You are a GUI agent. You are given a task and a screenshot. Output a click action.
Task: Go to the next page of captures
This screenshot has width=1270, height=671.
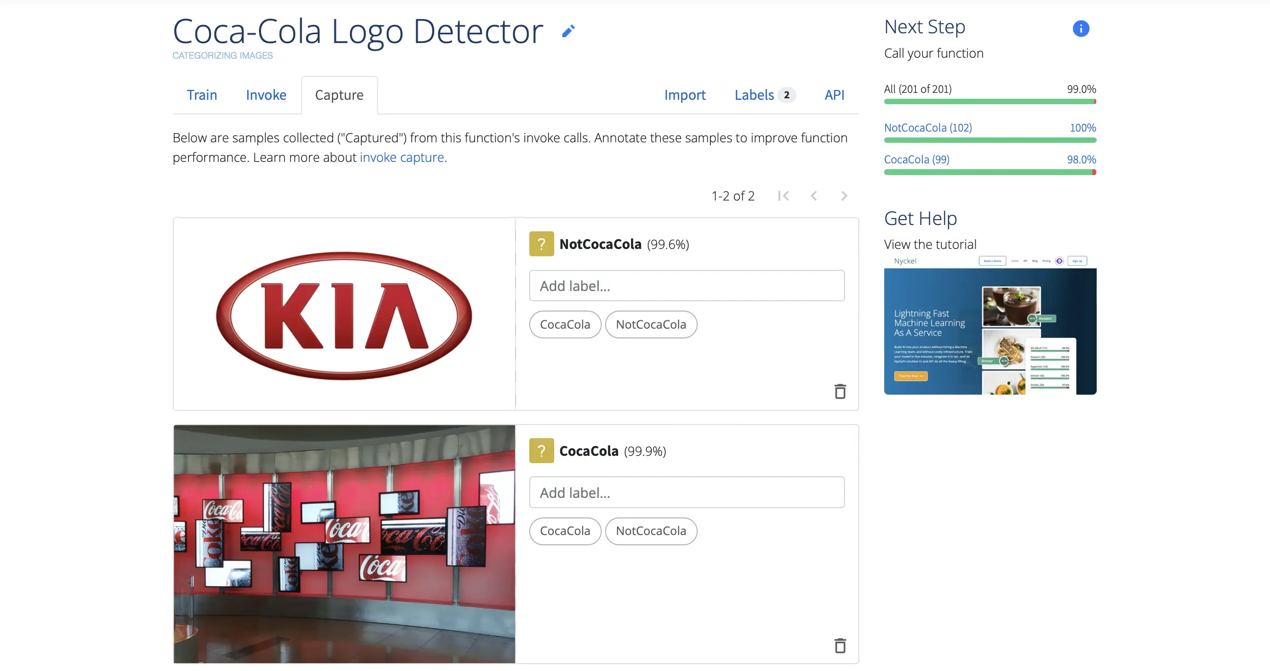tap(844, 196)
